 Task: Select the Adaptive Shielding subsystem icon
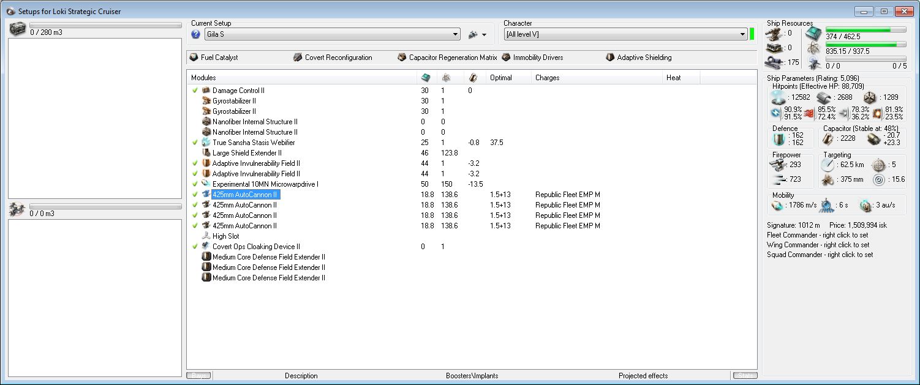[610, 58]
